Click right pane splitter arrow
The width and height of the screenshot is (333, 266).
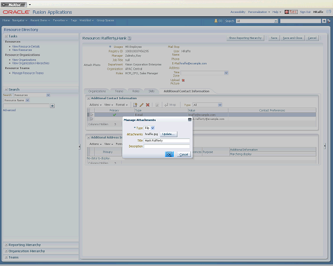pyautogui.click(x=325, y=146)
